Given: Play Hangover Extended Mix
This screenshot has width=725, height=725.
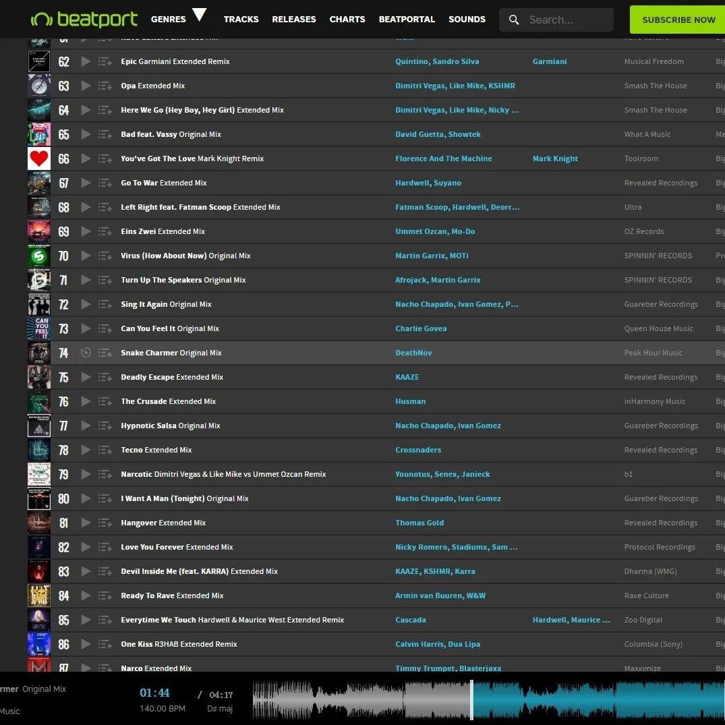Looking at the screenshot, I should tap(86, 523).
